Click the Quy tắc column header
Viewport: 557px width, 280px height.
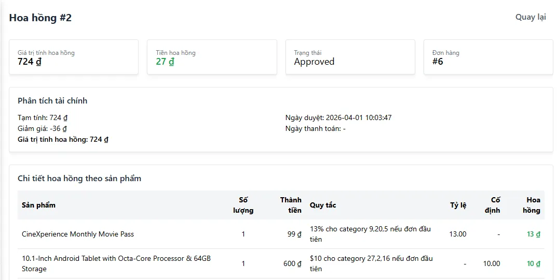click(322, 205)
